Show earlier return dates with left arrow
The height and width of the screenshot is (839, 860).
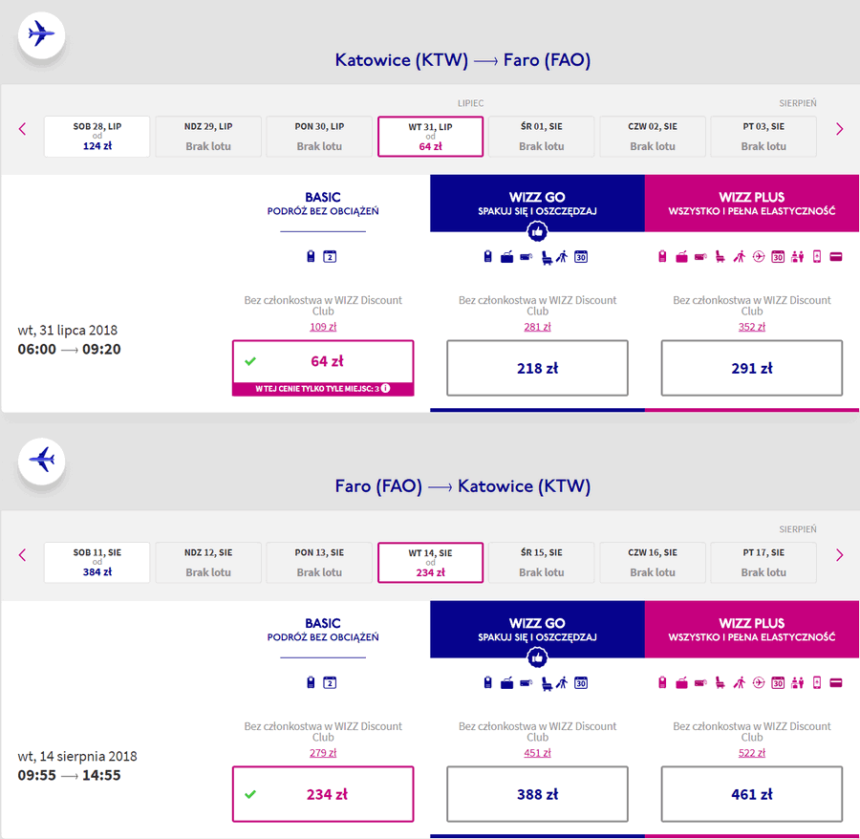point(23,555)
